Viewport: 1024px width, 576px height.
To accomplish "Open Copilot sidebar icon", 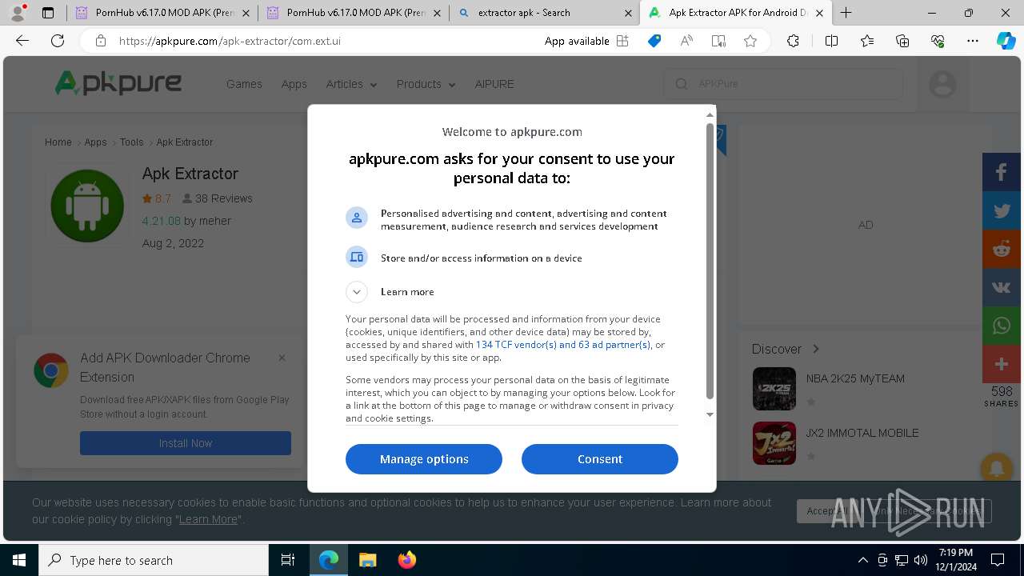I will click(1006, 41).
